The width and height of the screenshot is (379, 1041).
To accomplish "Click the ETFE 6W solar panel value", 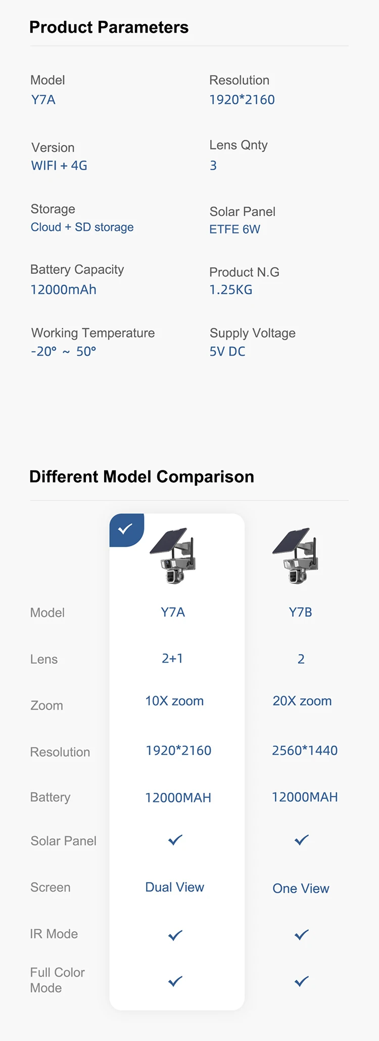I will 235,229.
